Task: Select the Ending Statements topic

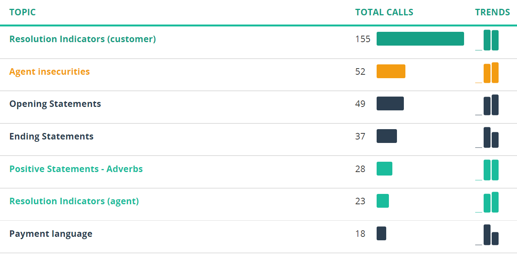Action: [x=51, y=136]
